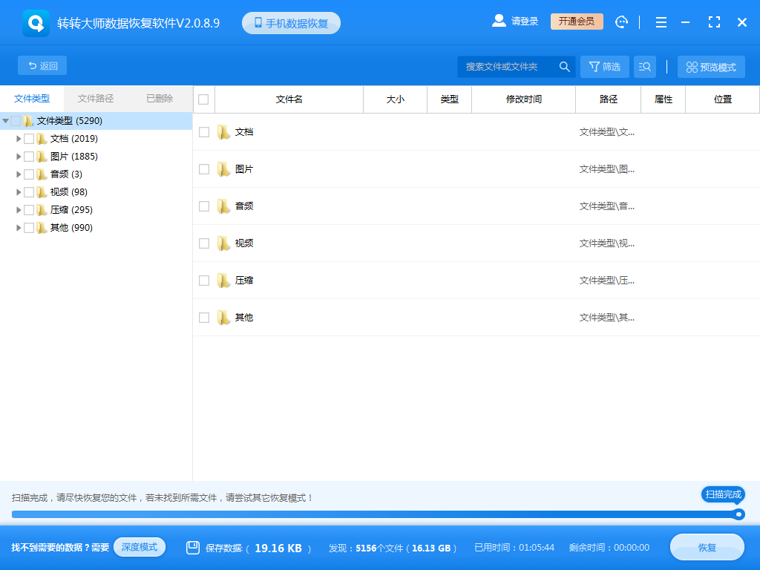Collapse the 文件类型 (5290) root node
The height and width of the screenshot is (570, 760).
click(x=7, y=120)
